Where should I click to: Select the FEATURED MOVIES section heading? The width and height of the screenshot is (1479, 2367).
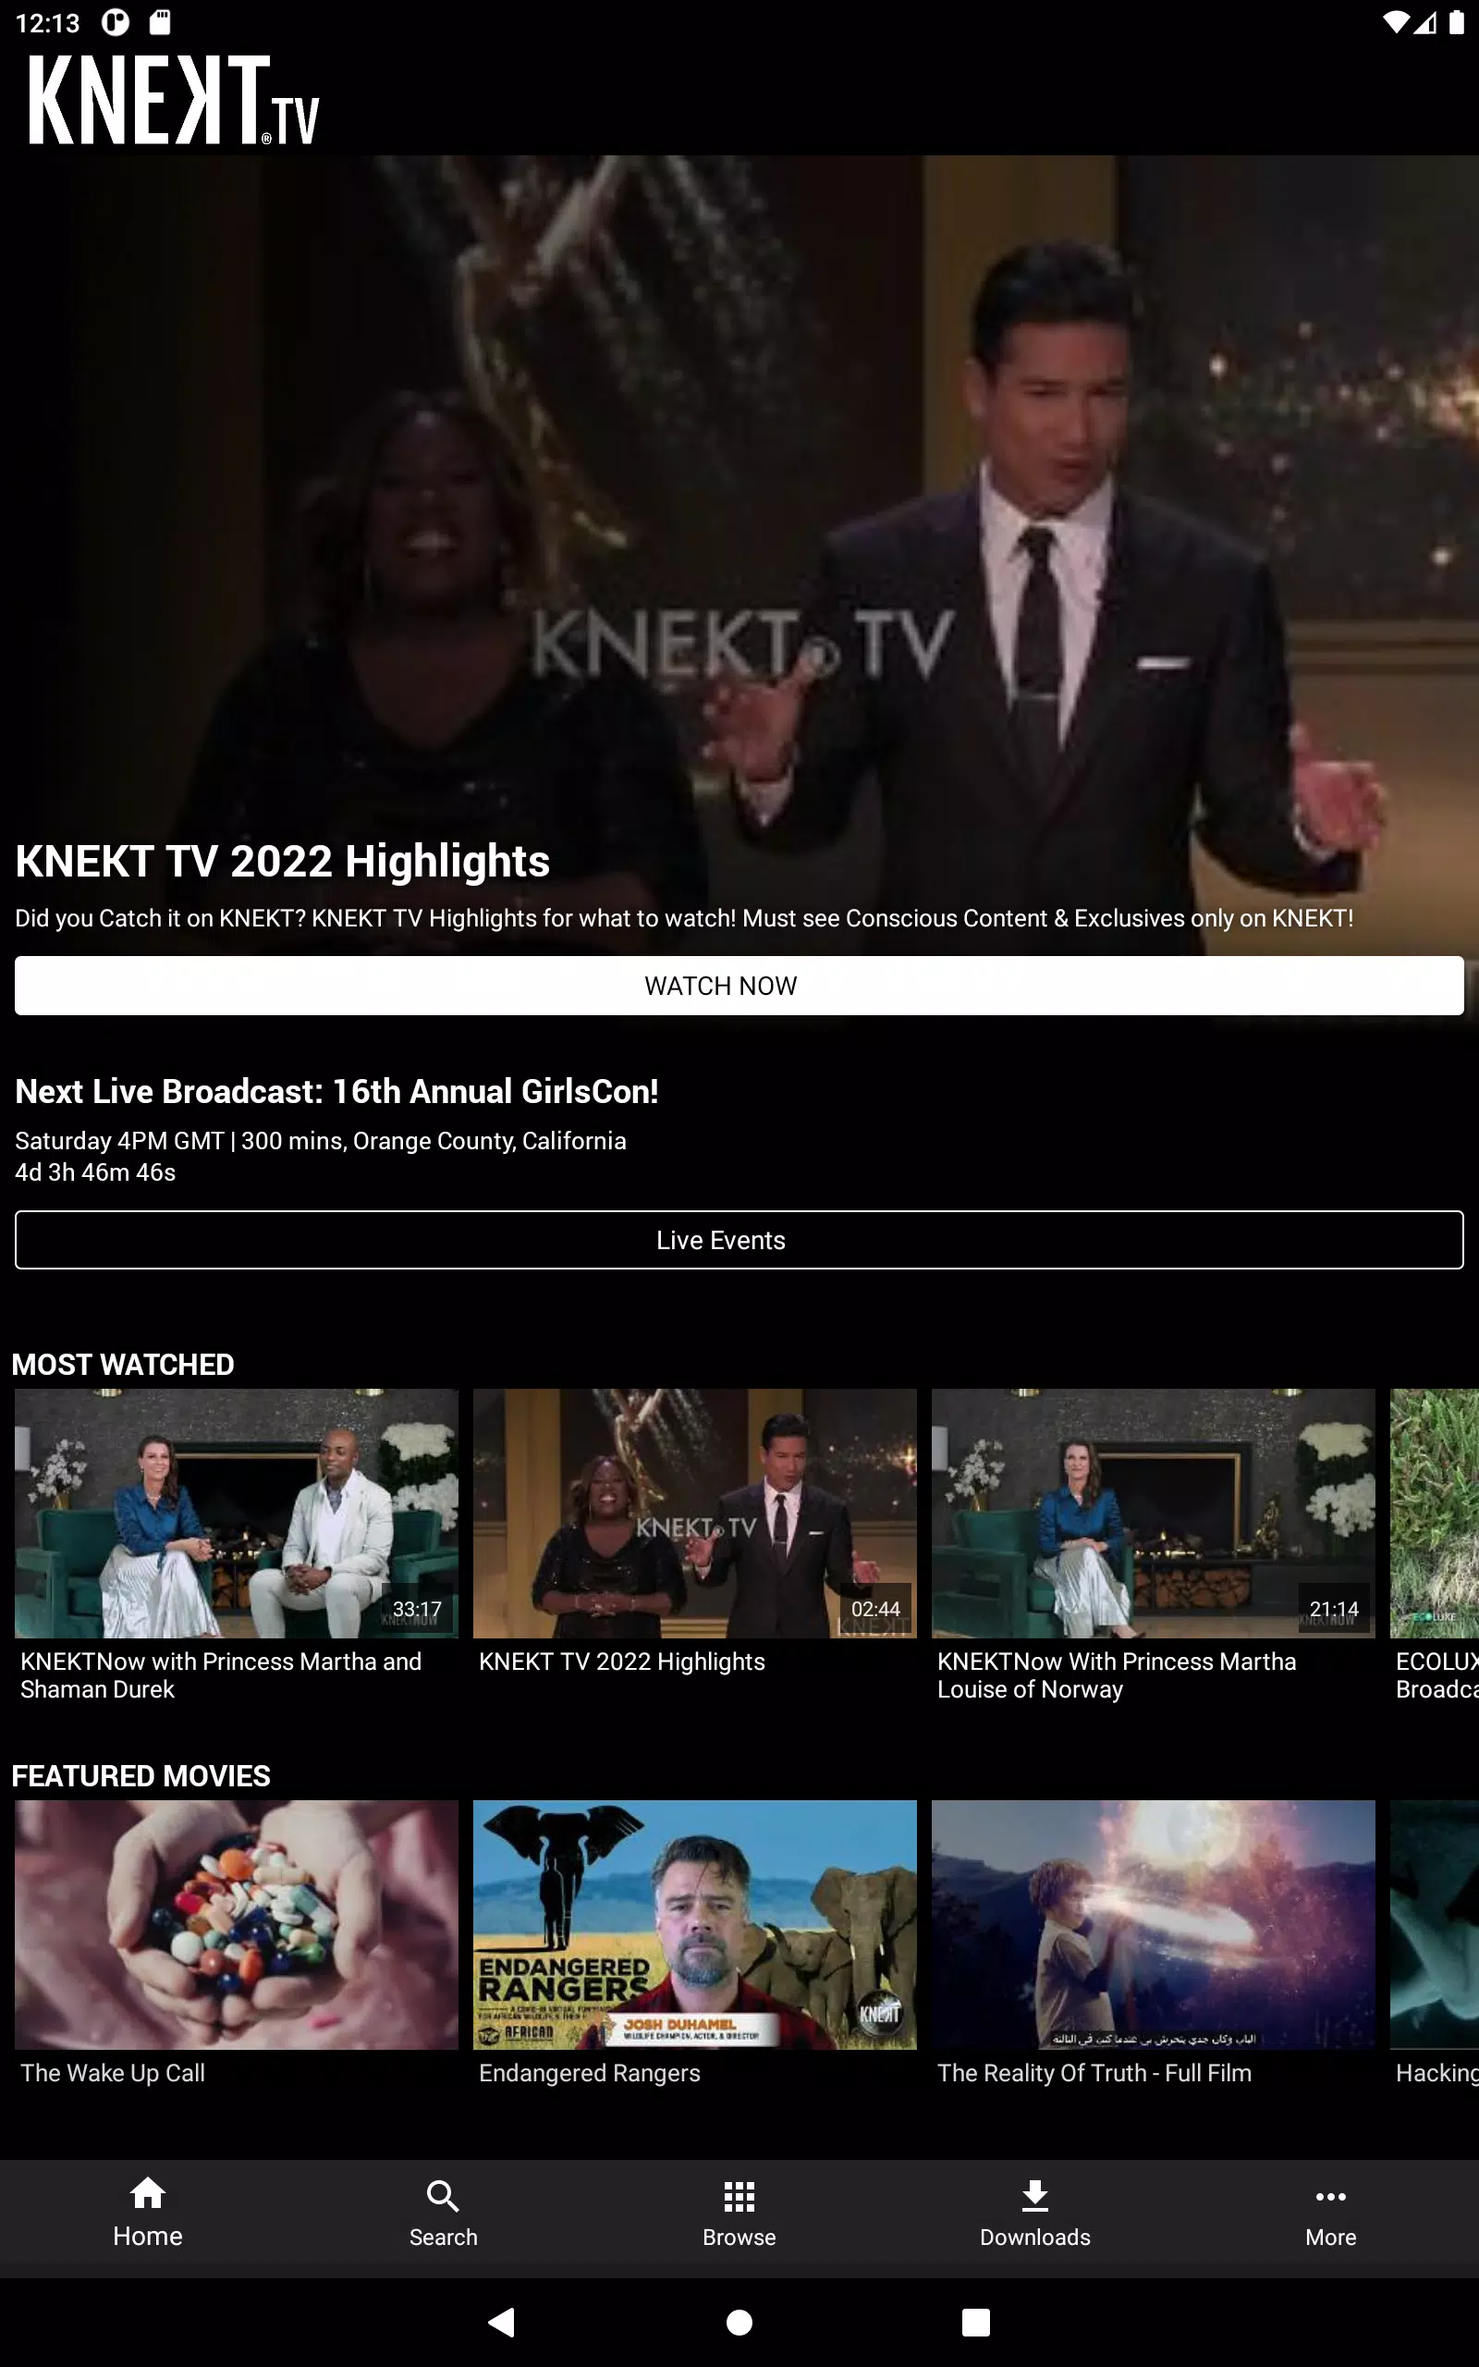coord(141,1776)
